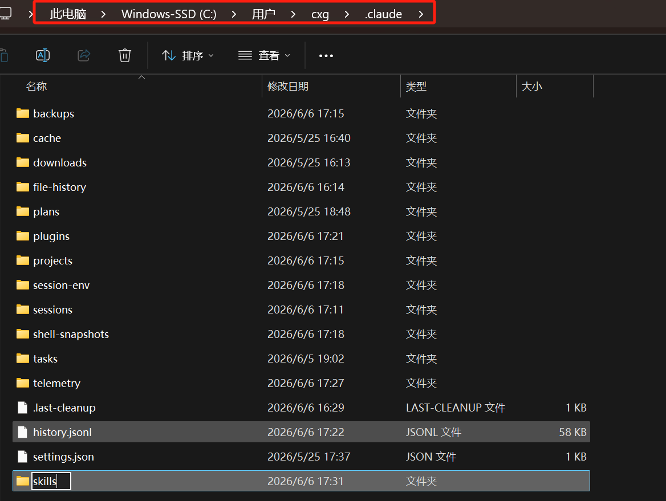
Task: Sort by the 名称 column header
Action: point(36,87)
